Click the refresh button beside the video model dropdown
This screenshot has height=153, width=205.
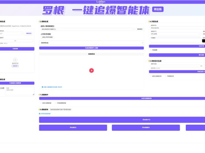pos(140,29)
